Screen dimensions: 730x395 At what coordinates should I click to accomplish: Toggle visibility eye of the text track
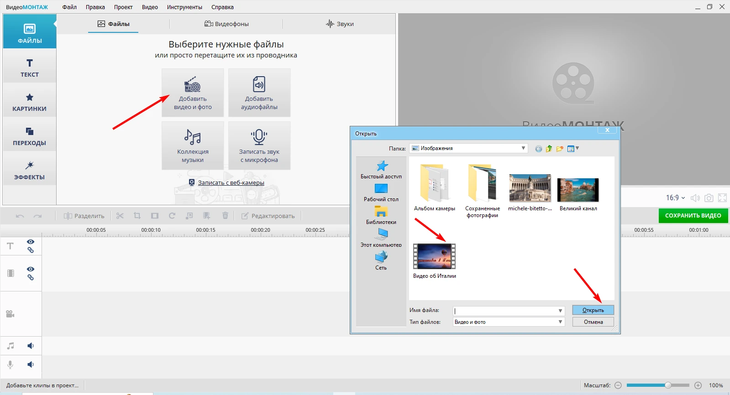(31, 242)
